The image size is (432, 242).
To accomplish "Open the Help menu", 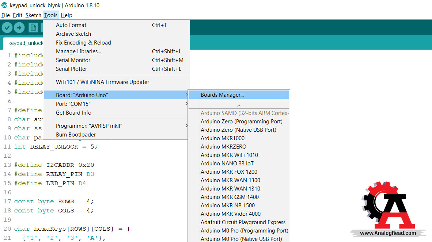I will [x=67, y=15].
